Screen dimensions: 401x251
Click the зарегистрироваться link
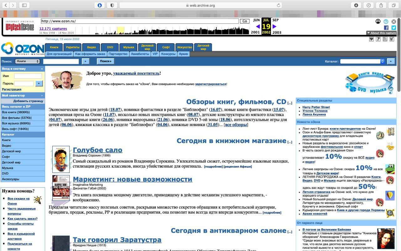point(211,84)
